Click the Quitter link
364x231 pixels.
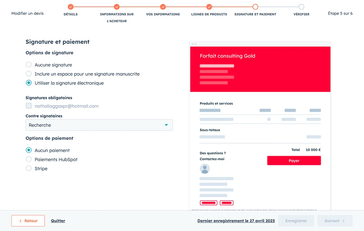coord(58,221)
